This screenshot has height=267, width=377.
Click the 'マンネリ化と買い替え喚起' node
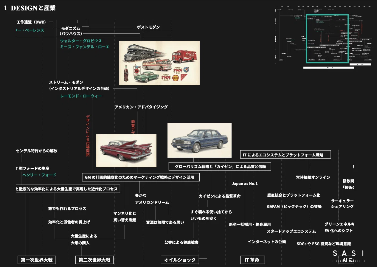click(125, 217)
